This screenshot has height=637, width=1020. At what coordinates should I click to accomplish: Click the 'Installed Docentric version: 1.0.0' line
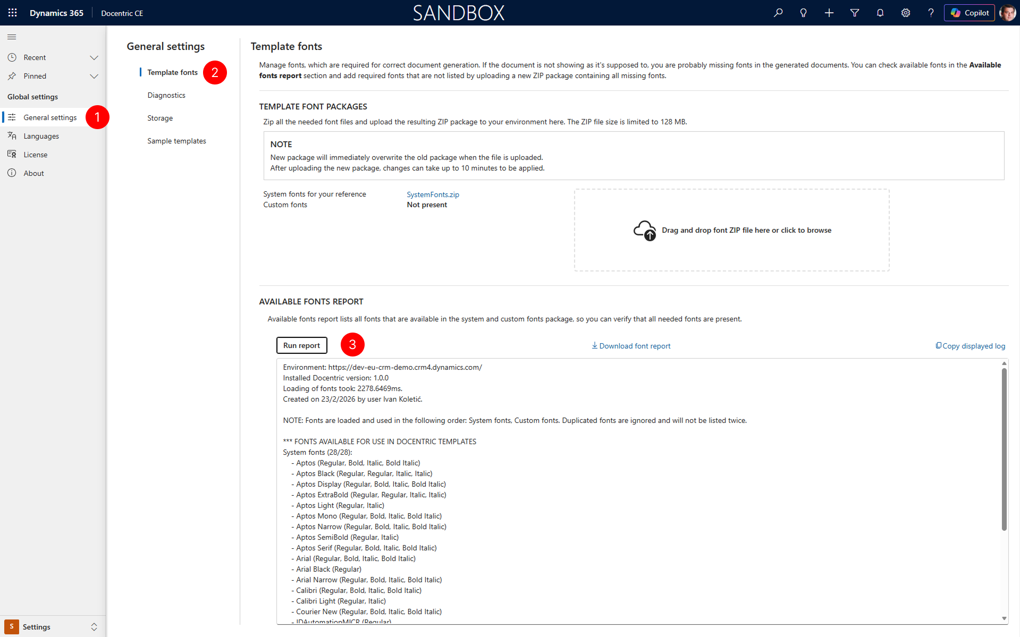336,378
